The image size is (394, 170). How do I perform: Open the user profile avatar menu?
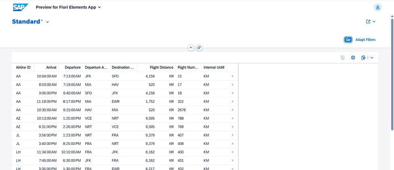[377, 7]
